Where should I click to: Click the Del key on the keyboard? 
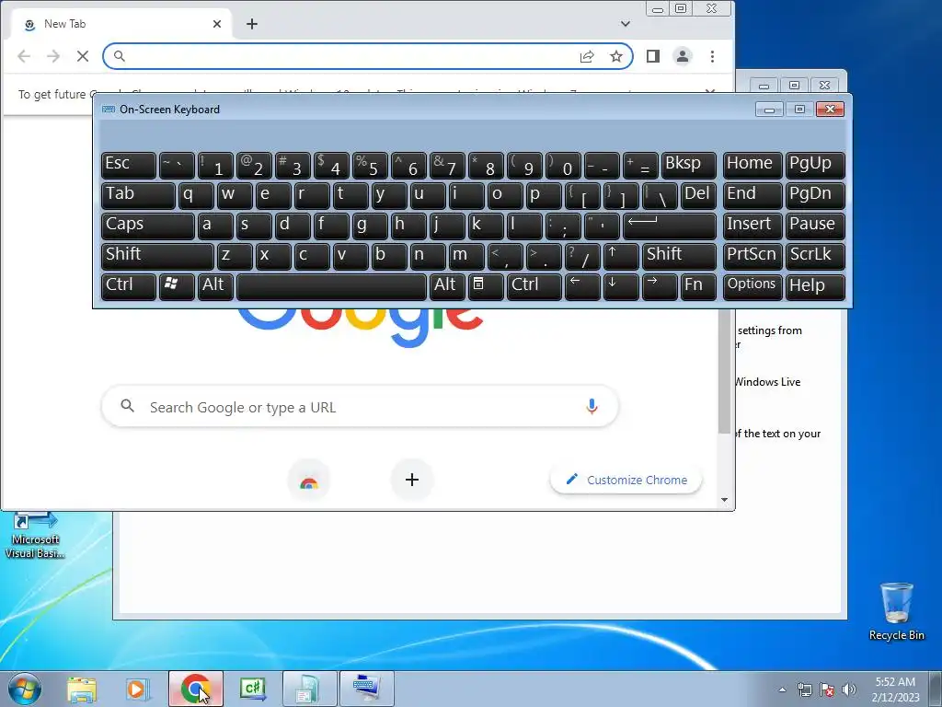coord(699,195)
